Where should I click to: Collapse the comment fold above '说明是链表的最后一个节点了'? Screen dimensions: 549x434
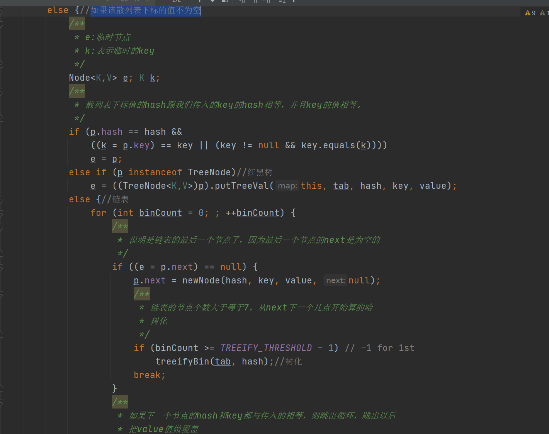coord(1,227)
